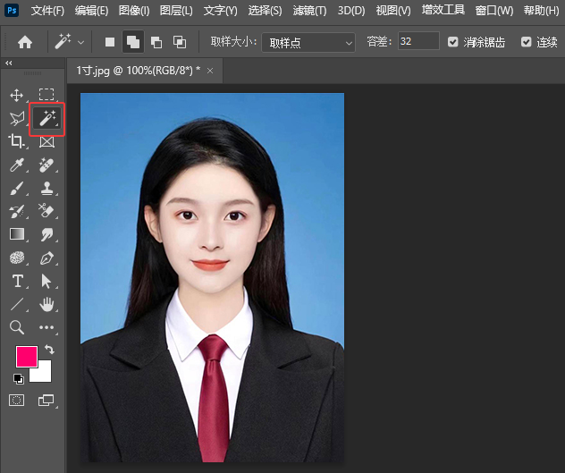Select the Path Selection tool
Viewport: 565px width, 473px height.
pyautogui.click(x=46, y=281)
